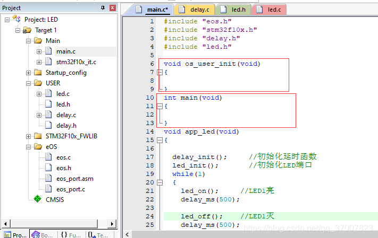Click the eos.h file icon

pos(49,168)
